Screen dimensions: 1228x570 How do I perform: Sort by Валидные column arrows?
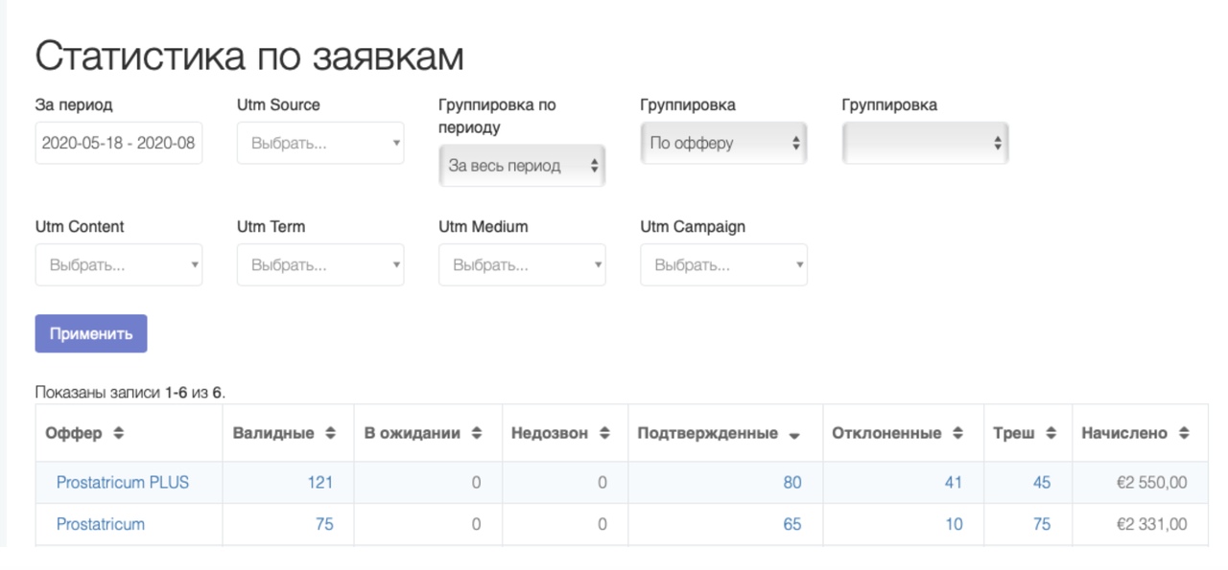coord(330,433)
